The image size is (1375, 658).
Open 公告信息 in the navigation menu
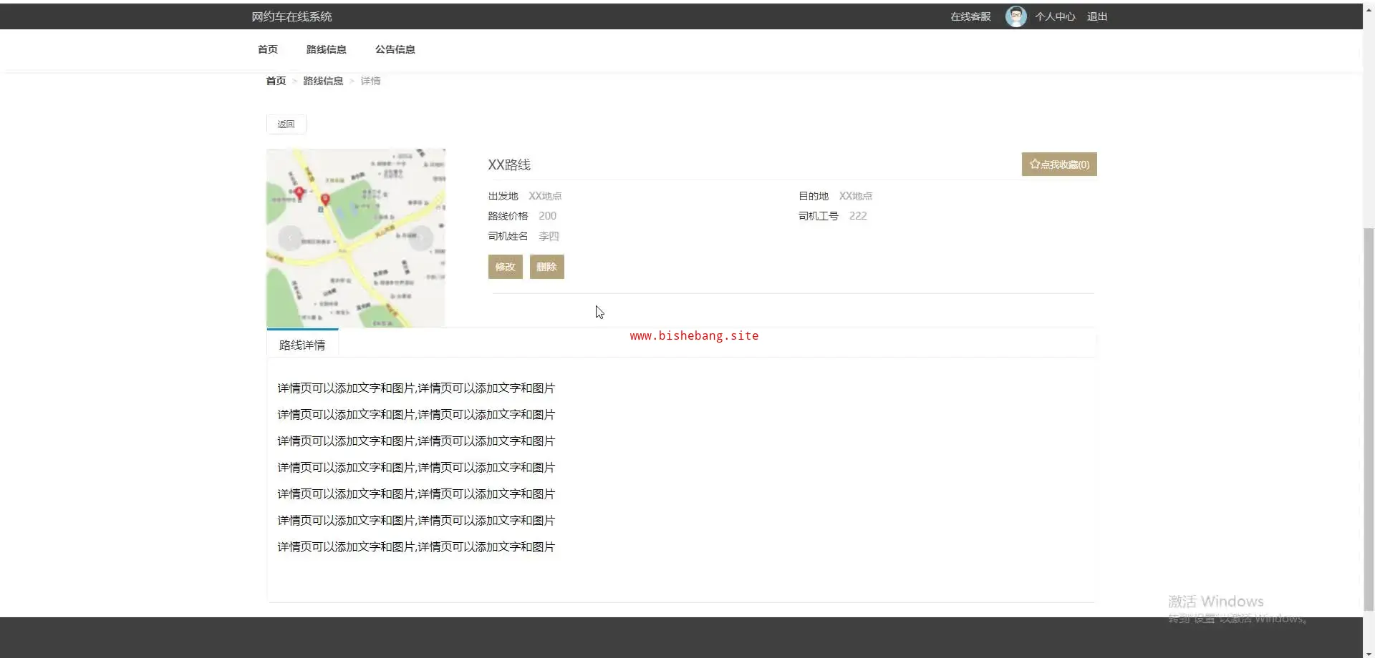(x=395, y=49)
